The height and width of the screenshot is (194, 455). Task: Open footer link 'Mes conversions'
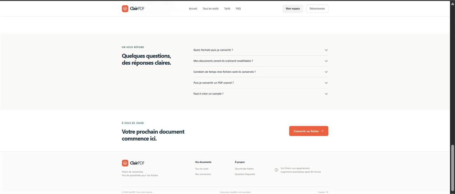pyautogui.click(x=203, y=174)
